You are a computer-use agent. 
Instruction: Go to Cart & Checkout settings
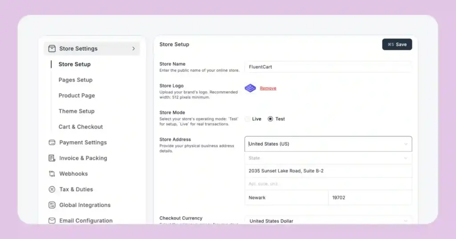(81, 127)
